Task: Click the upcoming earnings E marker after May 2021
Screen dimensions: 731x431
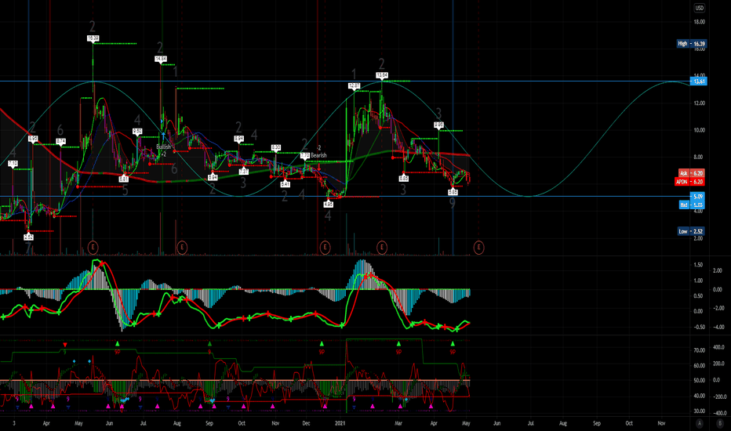Action: point(478,248)
